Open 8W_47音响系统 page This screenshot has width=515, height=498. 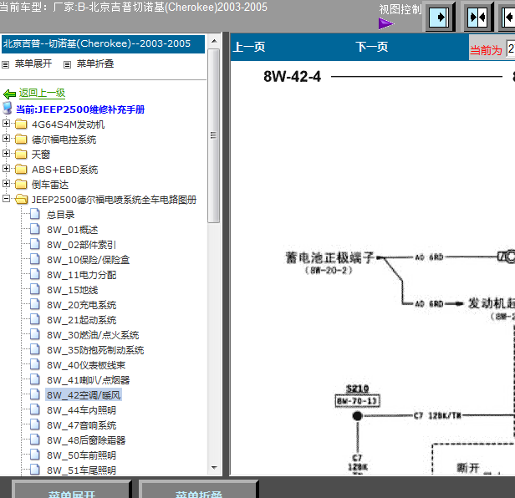[x=81, y=425]
